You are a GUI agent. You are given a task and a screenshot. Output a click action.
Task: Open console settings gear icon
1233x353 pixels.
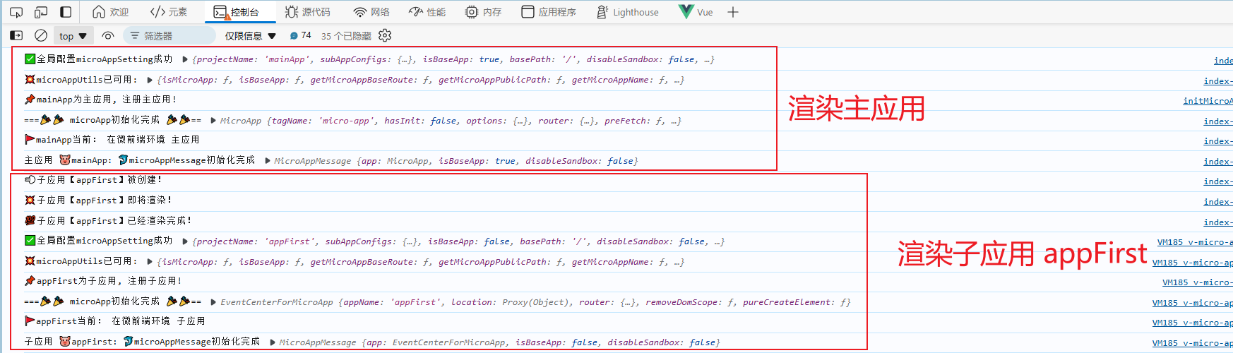(385, 35)
